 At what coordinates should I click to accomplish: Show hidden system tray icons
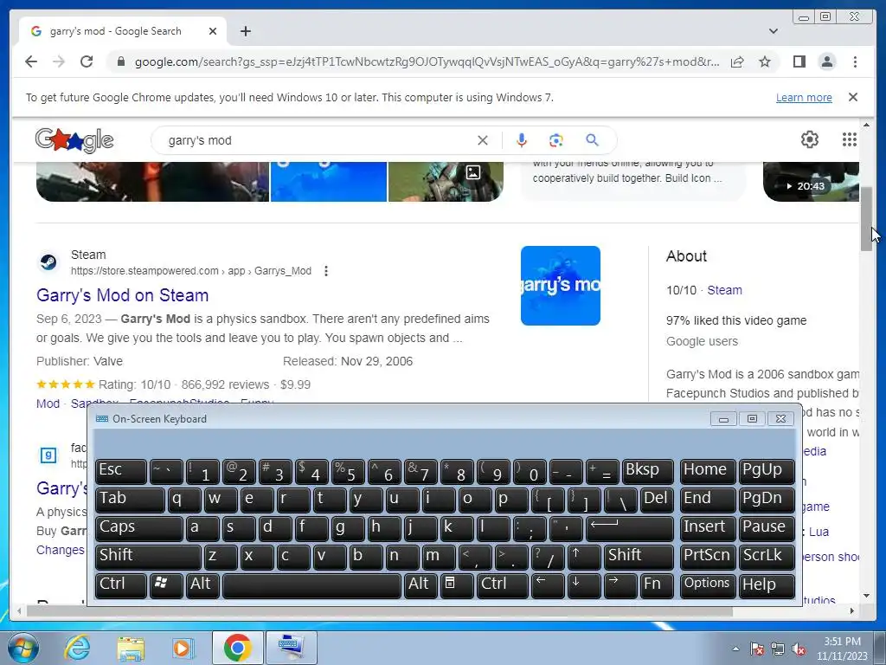[735, 649]
